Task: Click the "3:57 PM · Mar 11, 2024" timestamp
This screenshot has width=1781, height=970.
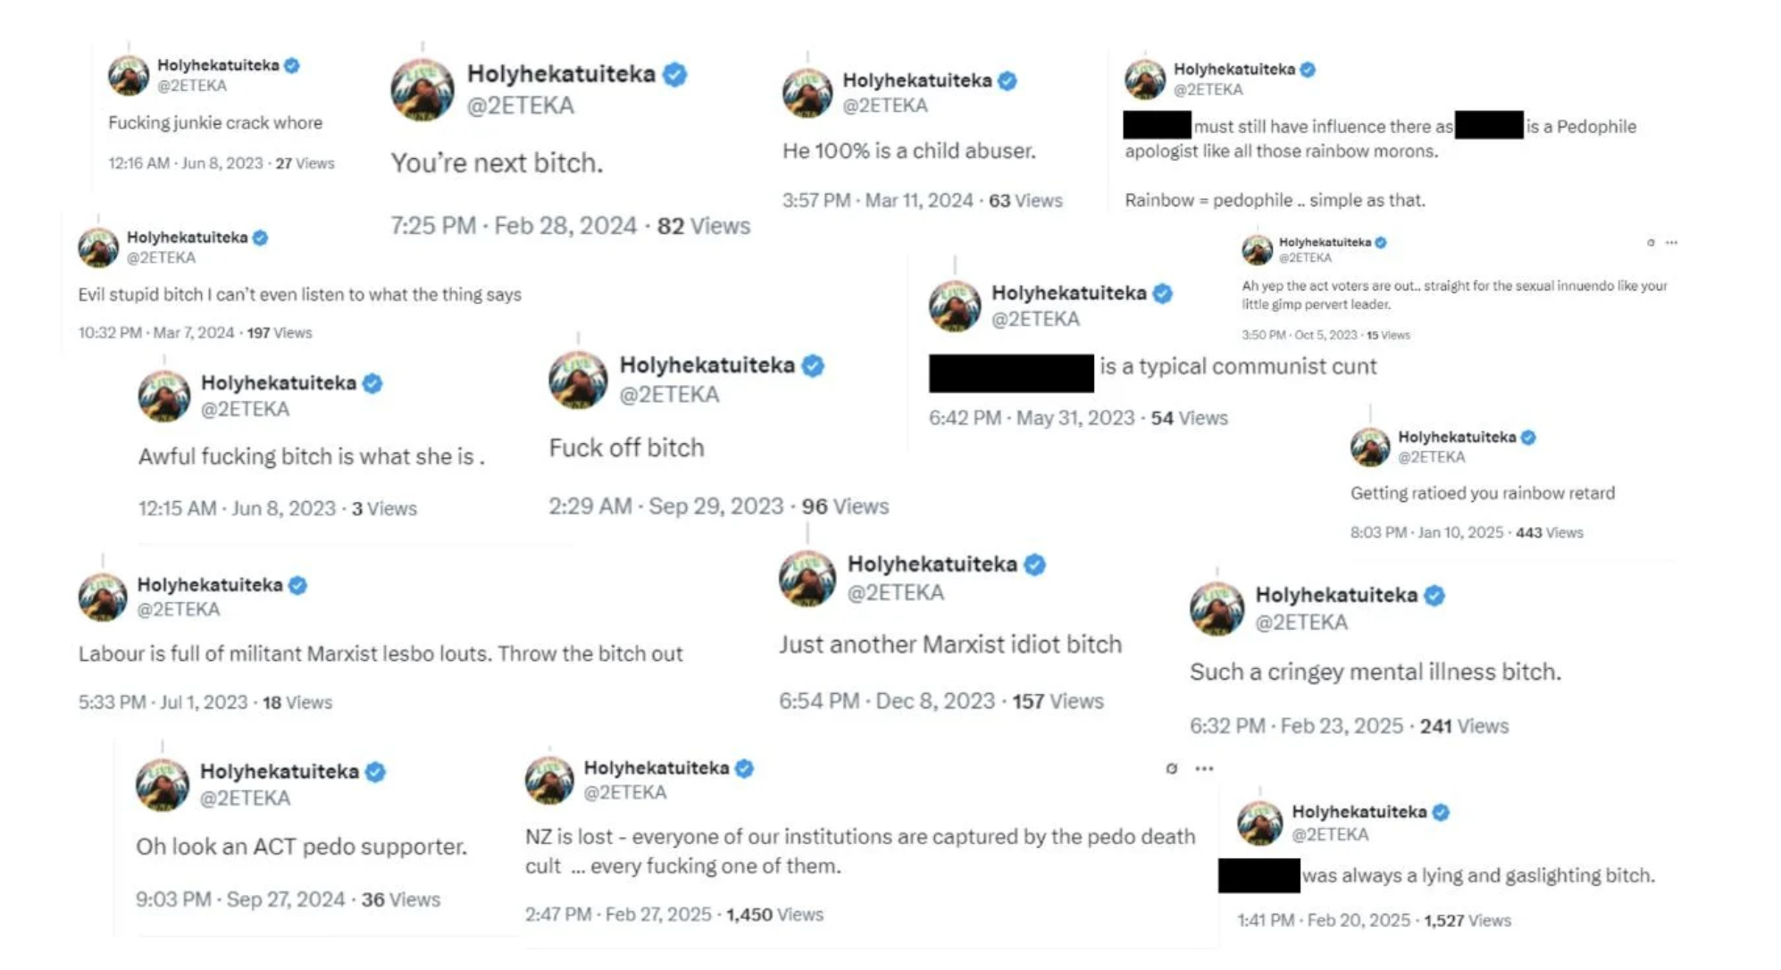Action: (x=877, y=200)
